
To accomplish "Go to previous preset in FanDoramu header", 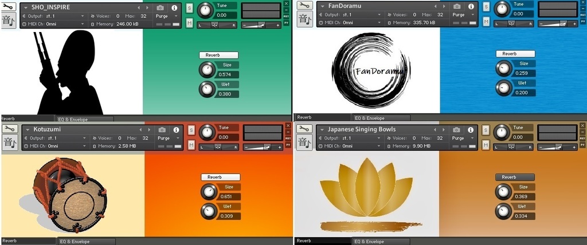I will pyautogui.click(x=436, y=6).
